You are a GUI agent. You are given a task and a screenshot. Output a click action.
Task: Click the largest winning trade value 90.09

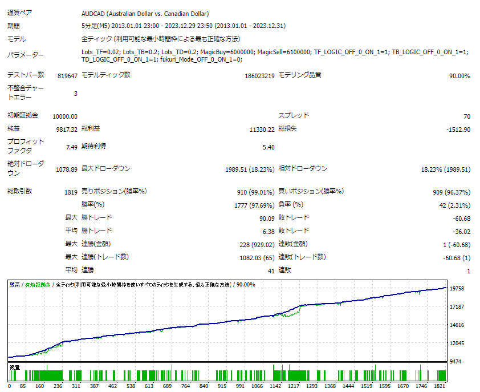(x=267, y=219)
